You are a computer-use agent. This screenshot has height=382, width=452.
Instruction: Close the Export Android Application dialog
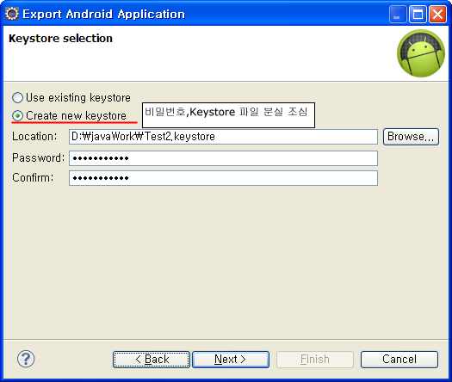437,14
